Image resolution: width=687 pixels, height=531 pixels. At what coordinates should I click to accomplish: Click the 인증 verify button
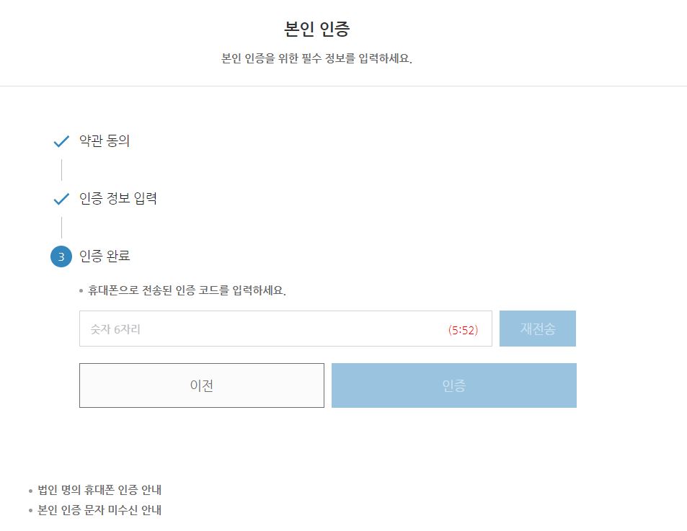tap(454, 385)
